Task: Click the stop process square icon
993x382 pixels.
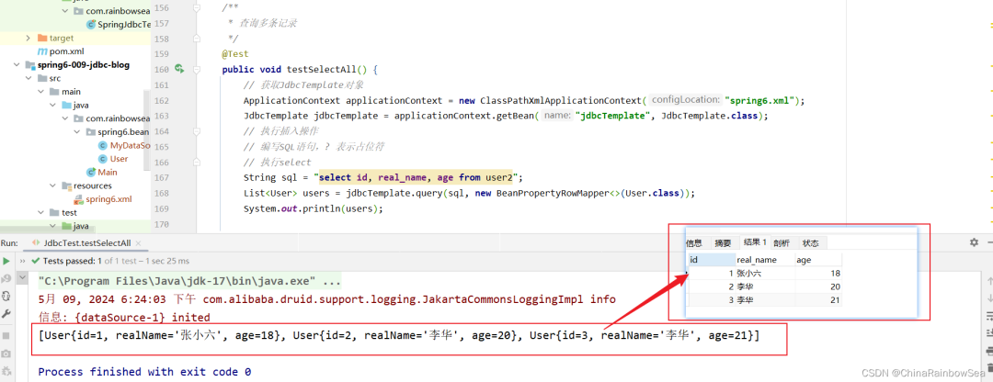Action: [6, 335]
